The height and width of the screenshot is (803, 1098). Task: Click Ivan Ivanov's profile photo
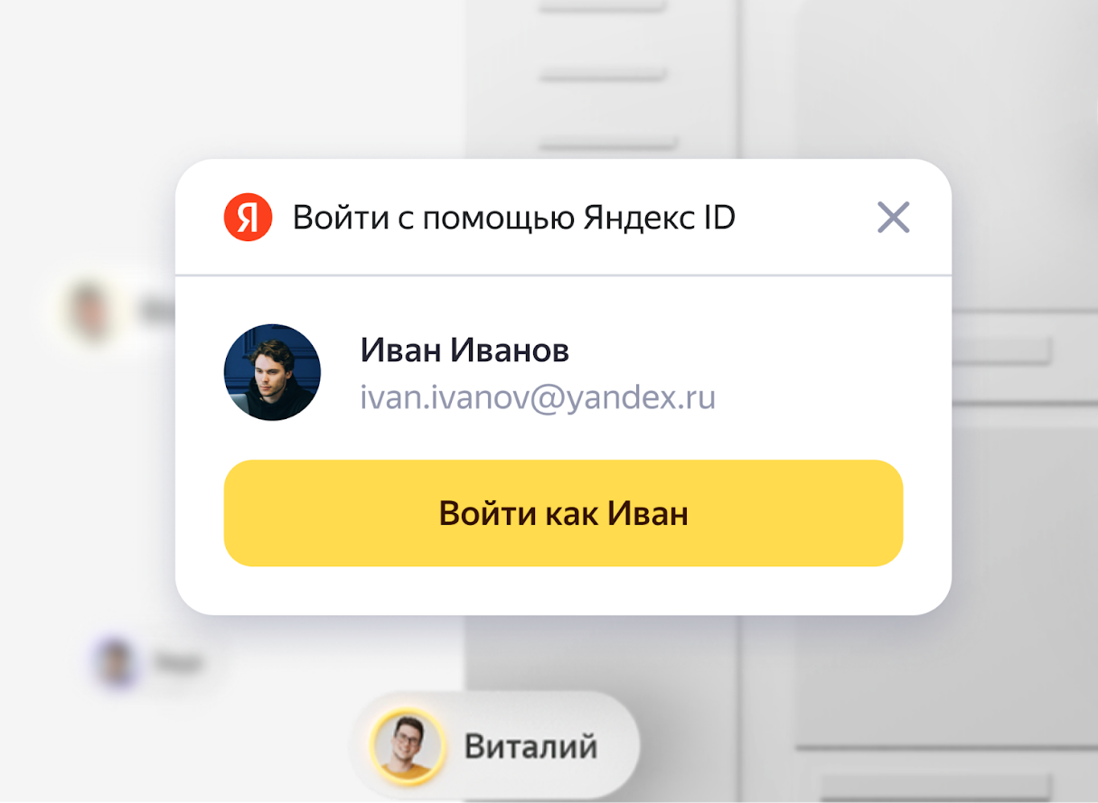[272, 372]
